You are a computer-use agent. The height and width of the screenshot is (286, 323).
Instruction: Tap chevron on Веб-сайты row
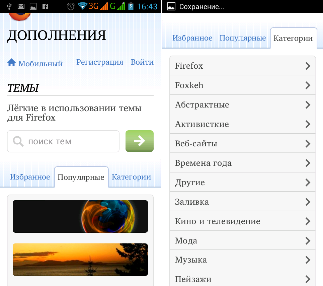click(308, 144)
